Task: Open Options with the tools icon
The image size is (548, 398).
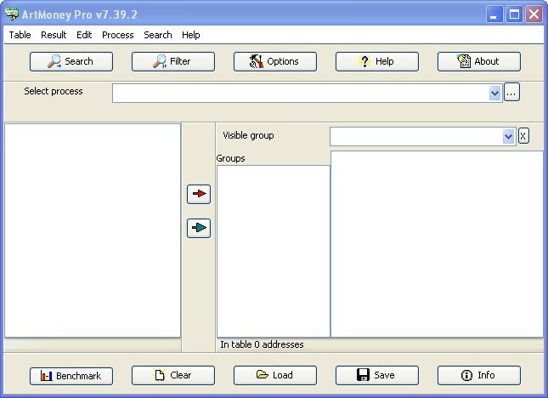Action: coord(275,61)
